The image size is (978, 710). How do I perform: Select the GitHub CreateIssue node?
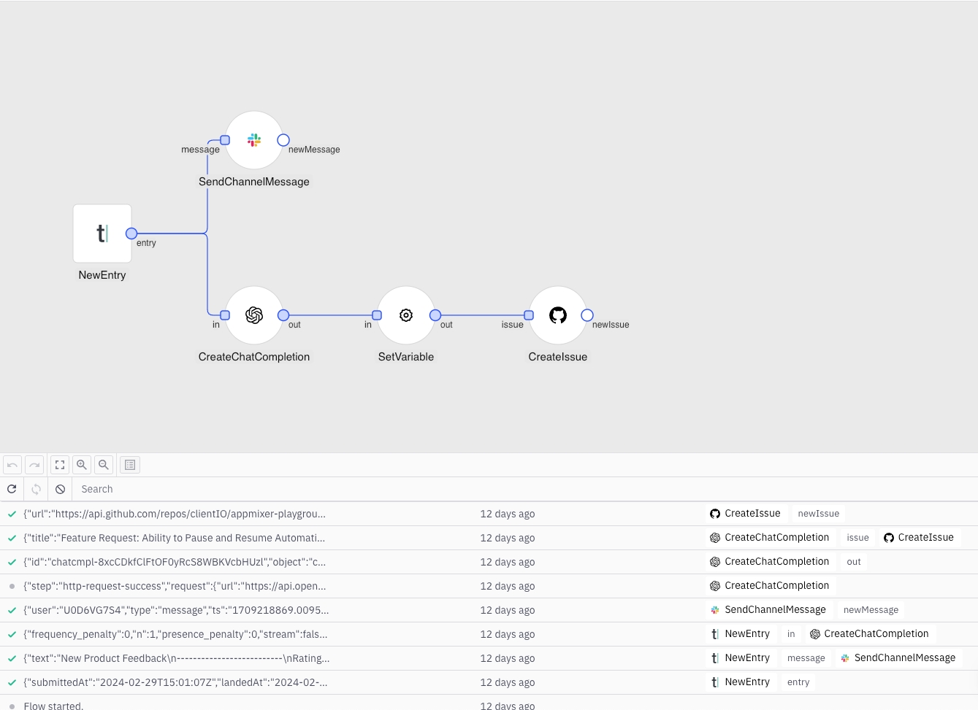[x=557, y=315]
